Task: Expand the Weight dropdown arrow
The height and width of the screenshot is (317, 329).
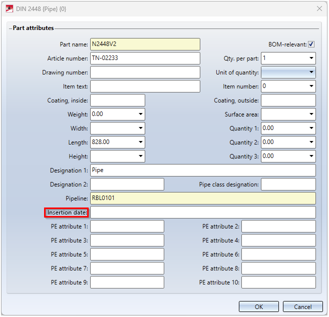Action: tap(141, 114)
